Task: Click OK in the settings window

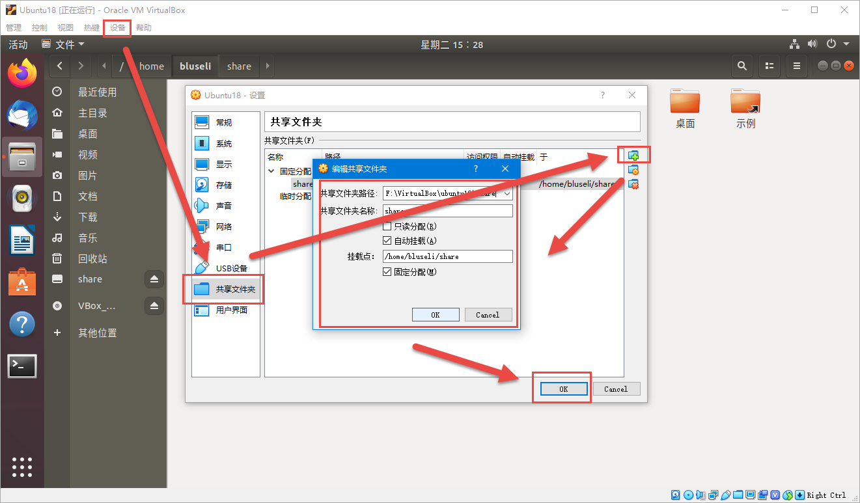Action: point(564,388)
